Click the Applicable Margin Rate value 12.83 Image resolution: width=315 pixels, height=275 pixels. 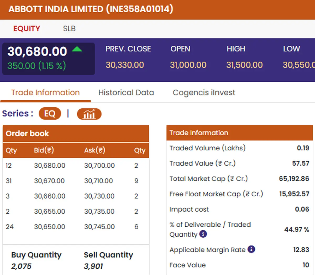tap(301, 249)
